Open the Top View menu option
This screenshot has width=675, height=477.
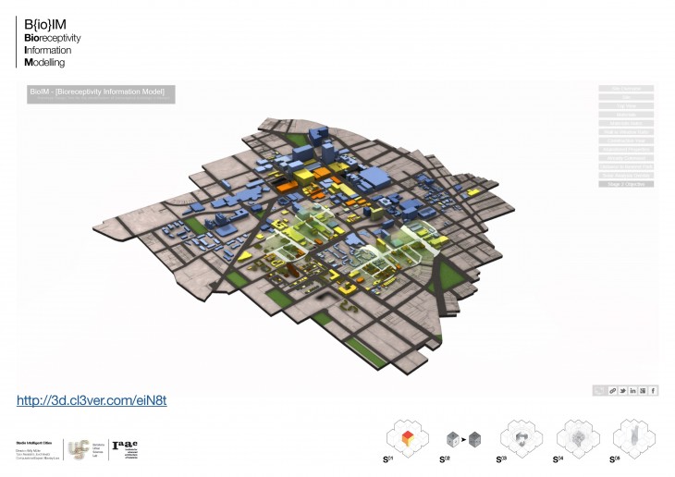pos(626,106)
